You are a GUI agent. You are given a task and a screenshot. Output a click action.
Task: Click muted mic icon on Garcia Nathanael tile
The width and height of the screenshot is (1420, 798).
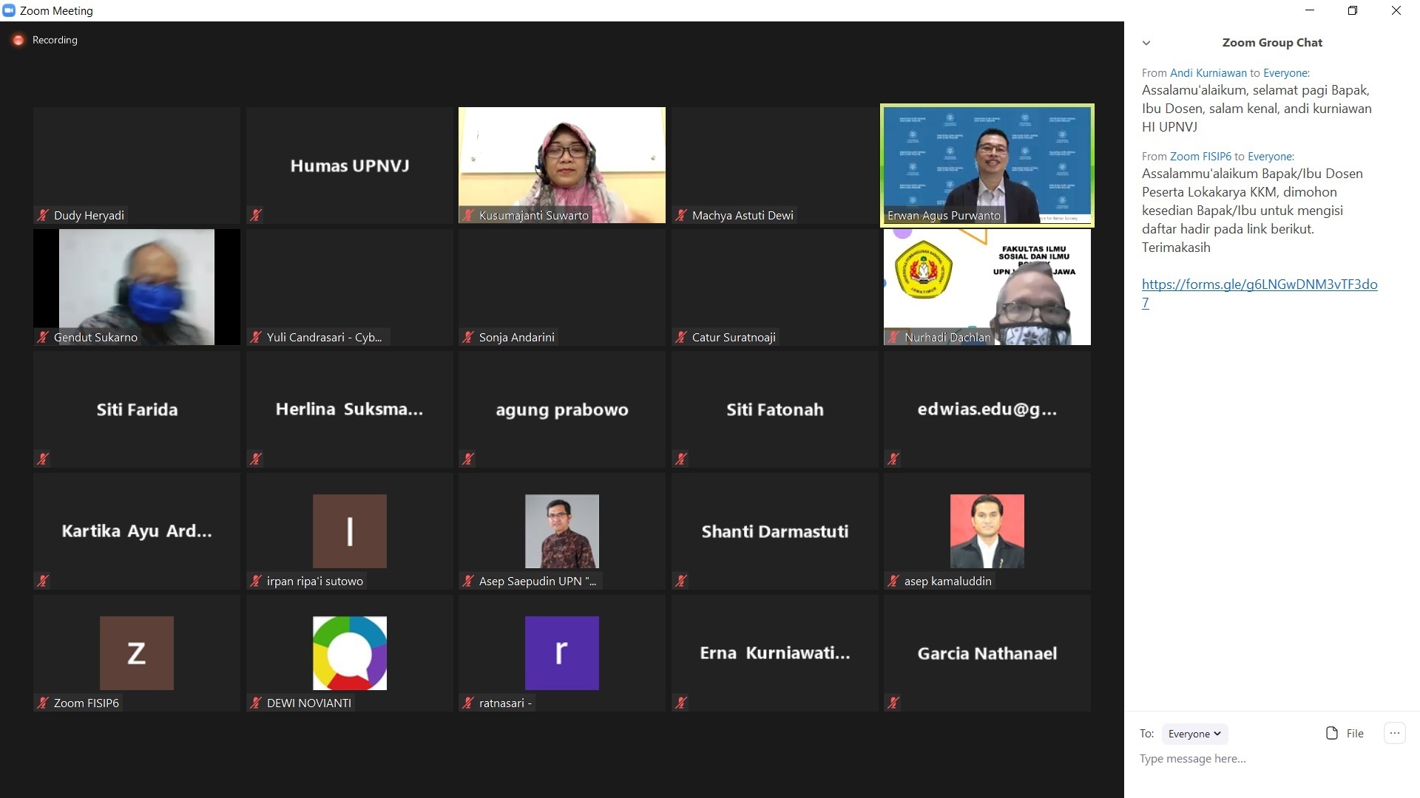click(893, 703)
